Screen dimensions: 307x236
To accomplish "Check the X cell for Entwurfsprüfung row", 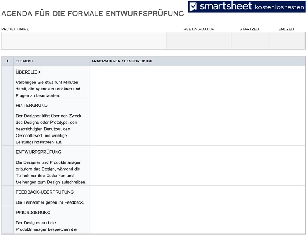I will pyautogui.click(x=7, y=166).
